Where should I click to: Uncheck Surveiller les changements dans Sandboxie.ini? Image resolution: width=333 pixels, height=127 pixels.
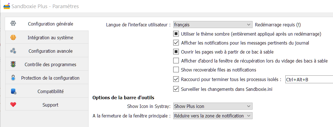click(176, 89)
